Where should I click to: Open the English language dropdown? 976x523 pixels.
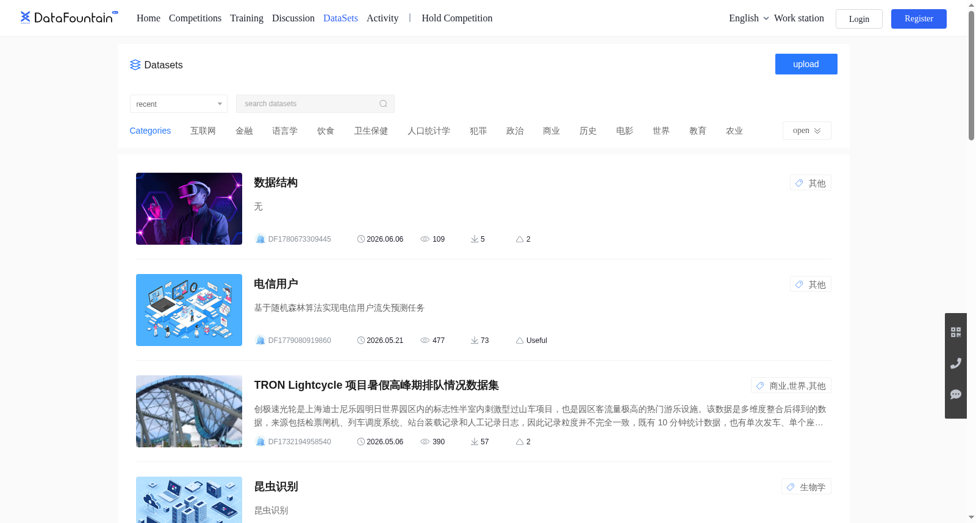(x=748, y=18)
